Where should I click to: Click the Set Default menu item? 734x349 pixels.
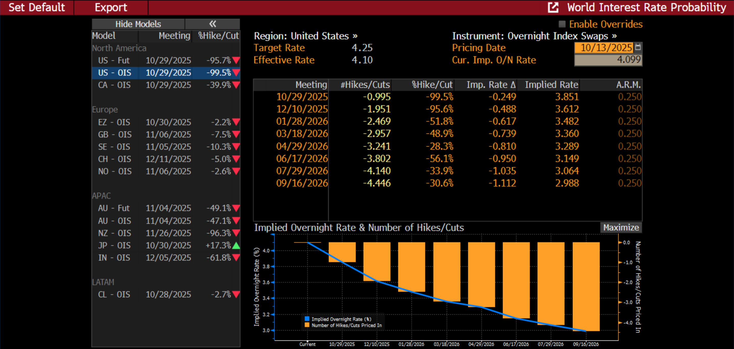[37, 7]
